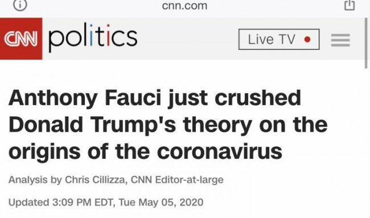Click the 'Tue May 05, 2020' date
The height and width of the screenshot is (218, 370).
click(161, 203)
